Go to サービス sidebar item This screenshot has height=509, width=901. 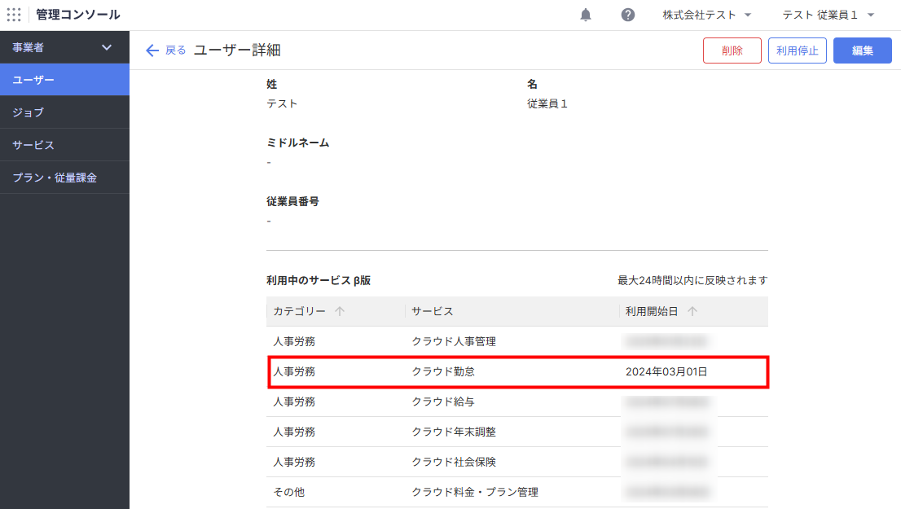pyautogui.click(x=64, y=145)
